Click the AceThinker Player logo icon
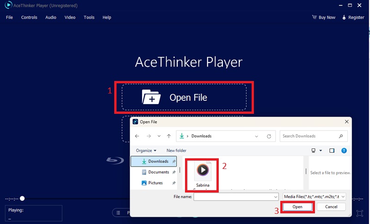This screenshot has width=370, height=224. pos(8,5)
